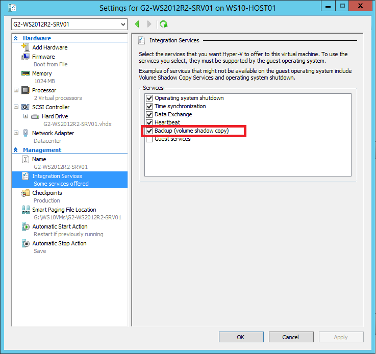Screen dimensions: 376x354
Task: Select Memory settings entry
Action: (42, 73)
